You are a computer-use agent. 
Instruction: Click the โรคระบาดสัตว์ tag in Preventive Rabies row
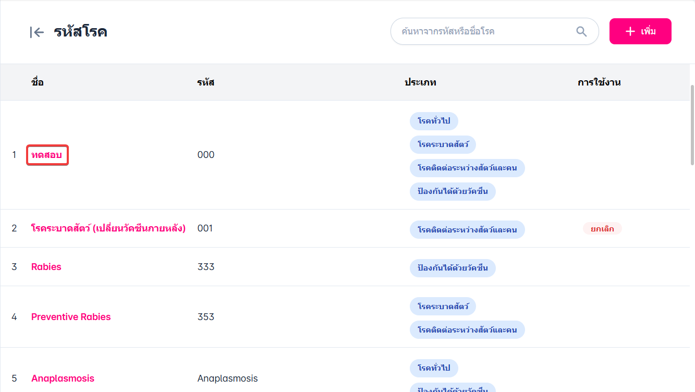coord(443,307)
